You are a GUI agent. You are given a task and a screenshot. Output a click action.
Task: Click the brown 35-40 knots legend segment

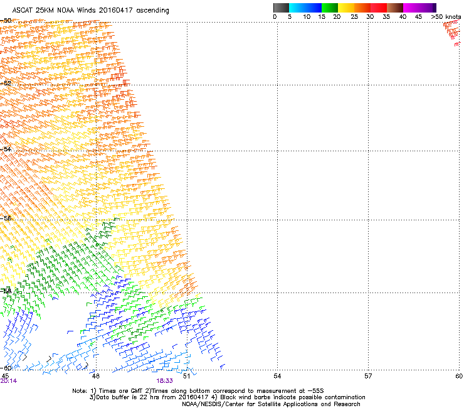(x=395, y=8)
